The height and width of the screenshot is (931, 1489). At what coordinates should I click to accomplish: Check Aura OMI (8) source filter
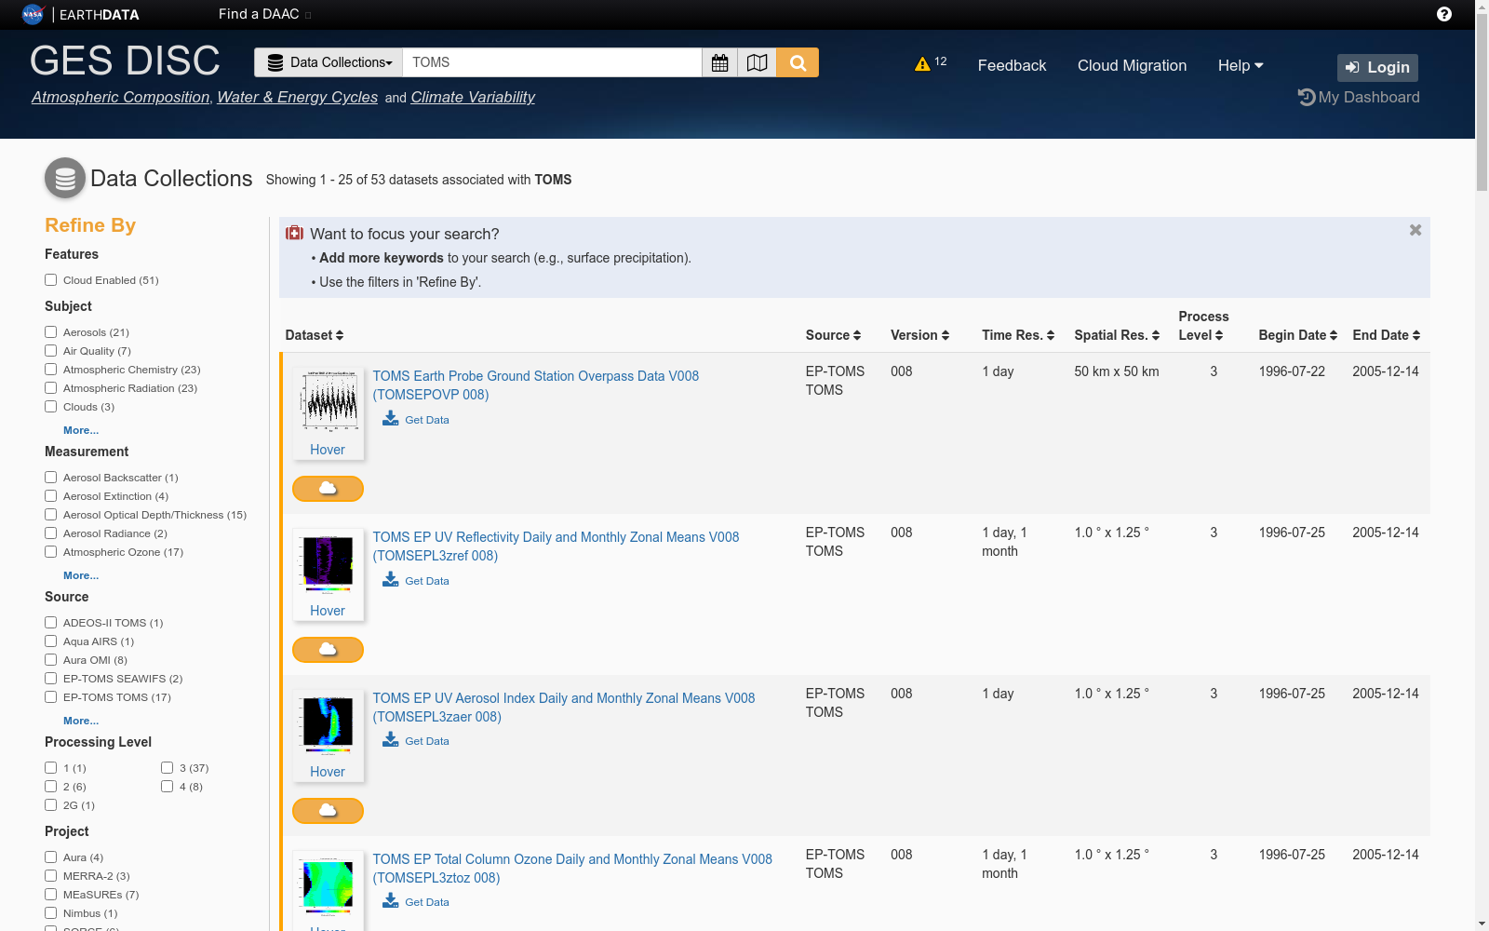coord(51,660)
